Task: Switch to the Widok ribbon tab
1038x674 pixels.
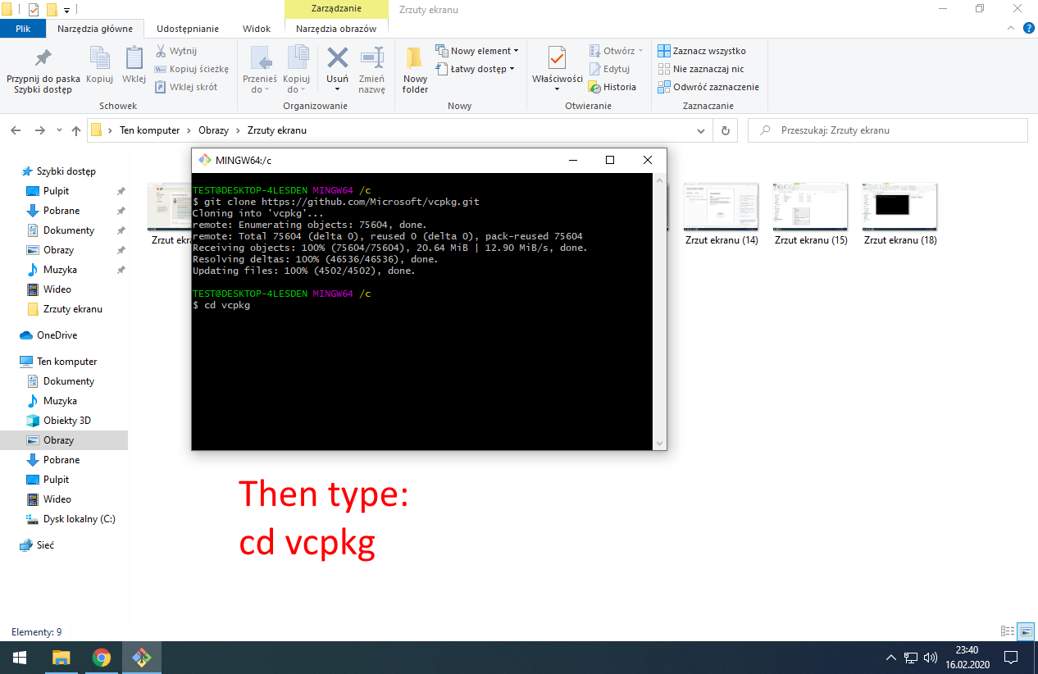Action: coord(256,28)
